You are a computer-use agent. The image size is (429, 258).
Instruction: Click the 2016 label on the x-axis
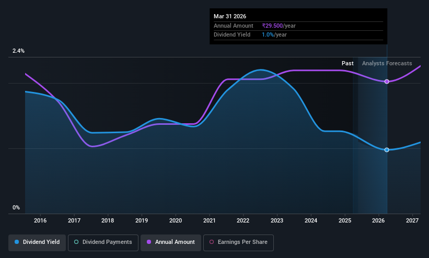pos(40,220)
